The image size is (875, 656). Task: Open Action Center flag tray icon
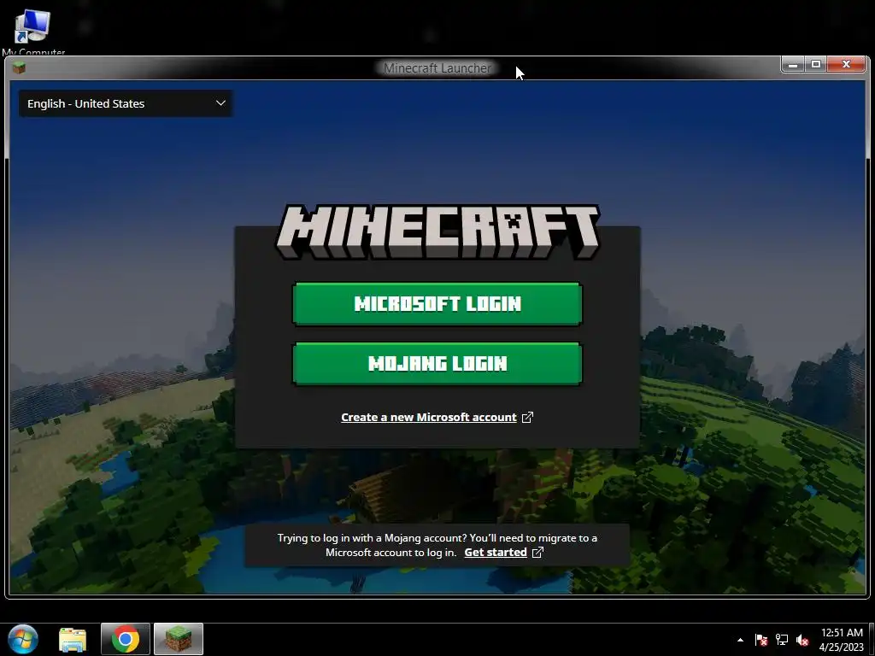coord(760,640)
